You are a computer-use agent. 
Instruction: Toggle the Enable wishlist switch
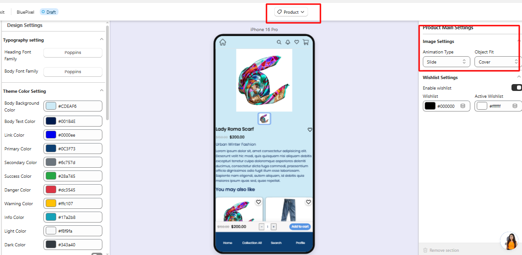coord(517,88)
